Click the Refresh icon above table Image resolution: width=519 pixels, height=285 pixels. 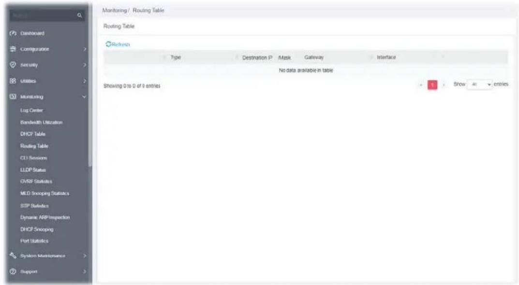click(108, 44)
